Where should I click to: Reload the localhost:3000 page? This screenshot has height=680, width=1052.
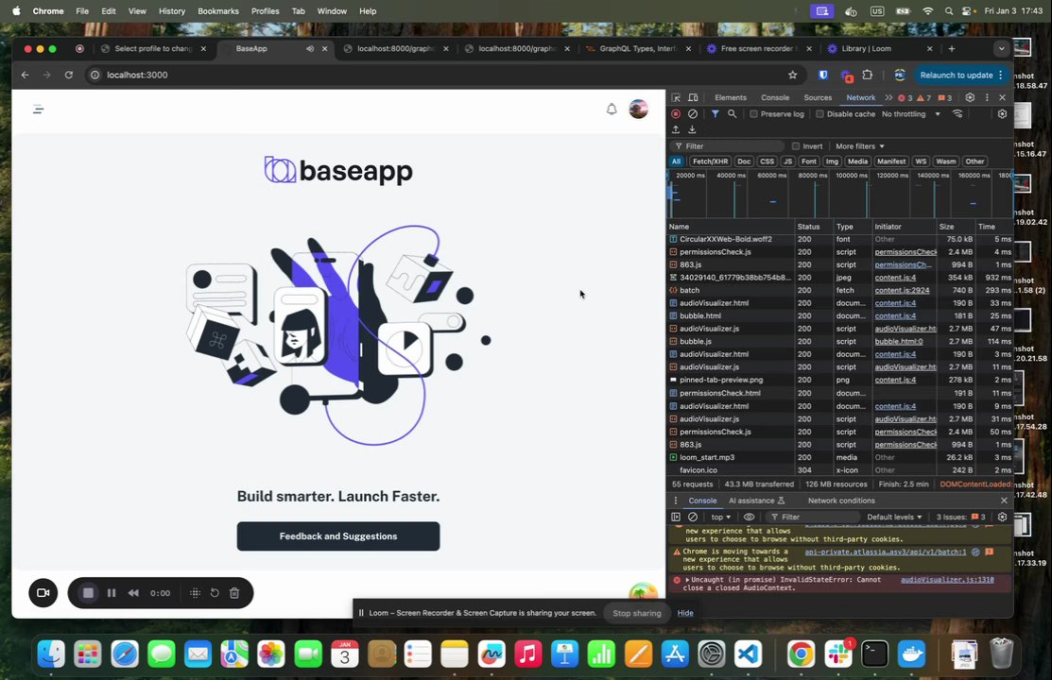click(68, 76)
